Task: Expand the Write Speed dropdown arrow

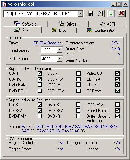Action: pyautogui.click(x=59, y=59)
